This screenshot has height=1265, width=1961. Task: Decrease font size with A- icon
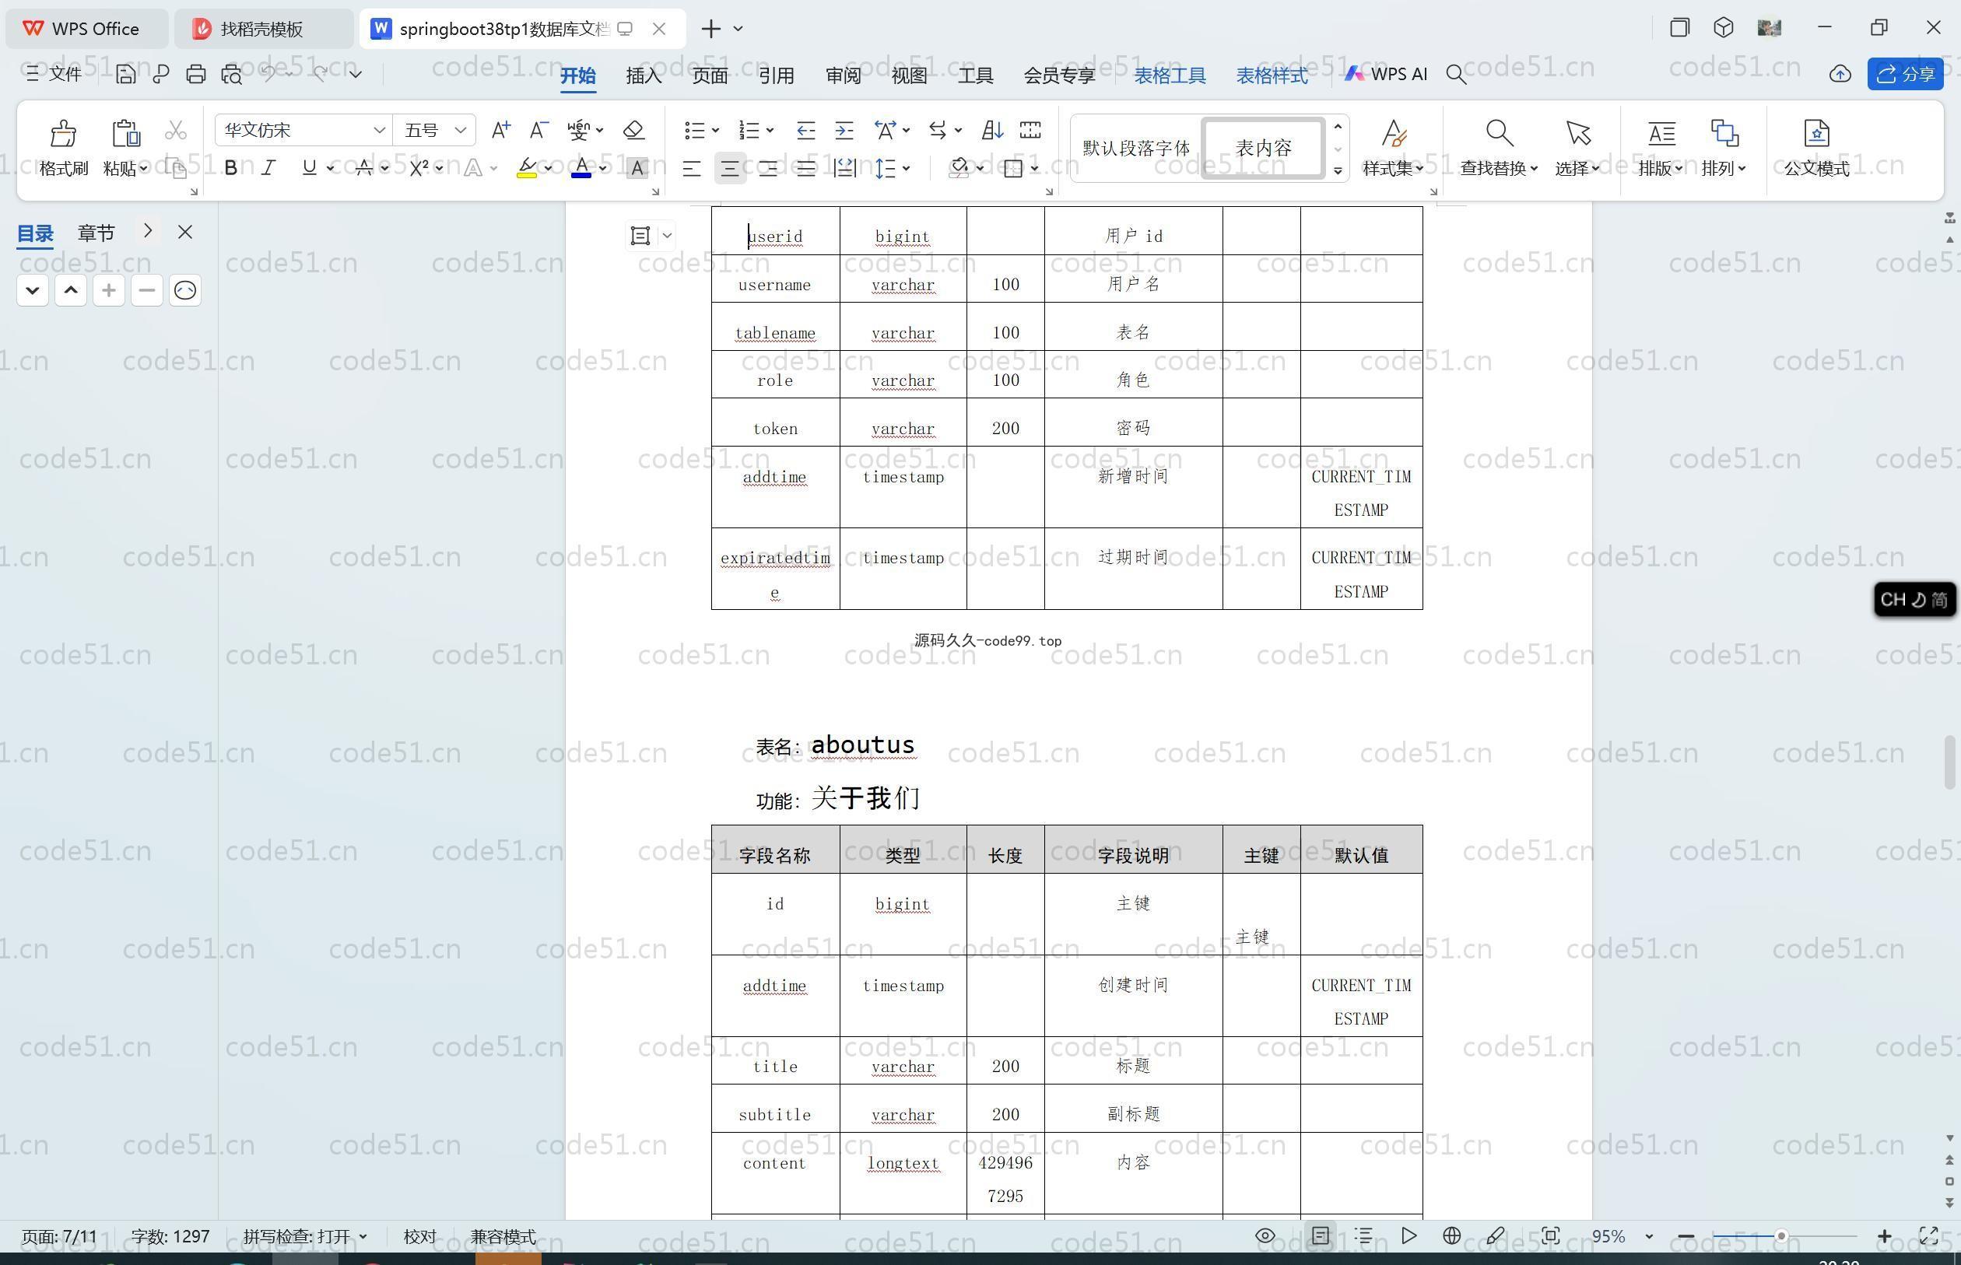[538, 130]
